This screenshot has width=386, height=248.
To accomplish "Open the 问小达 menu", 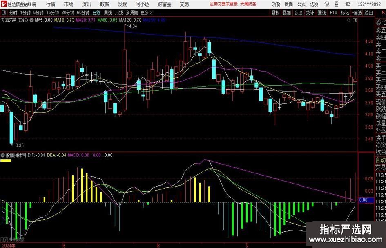I will (x=142, y=4).
